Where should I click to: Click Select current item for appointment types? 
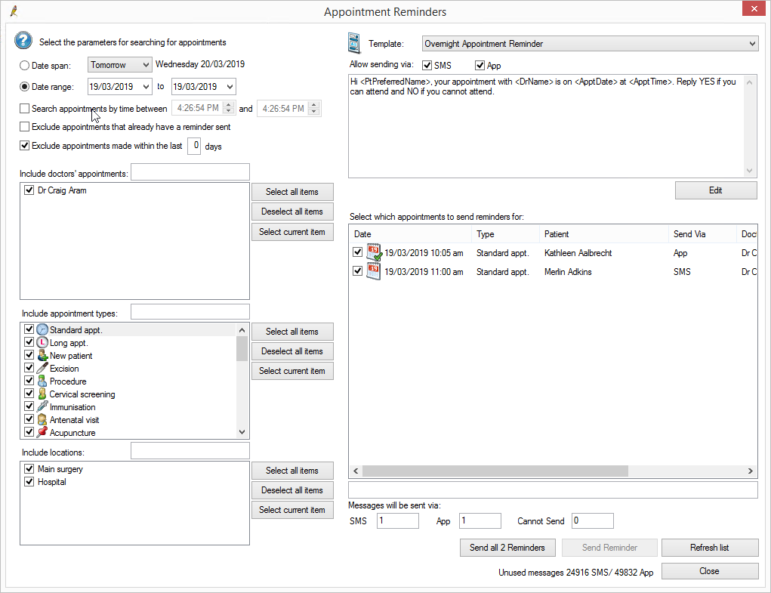pyautogui.click(x=292, y=371)
